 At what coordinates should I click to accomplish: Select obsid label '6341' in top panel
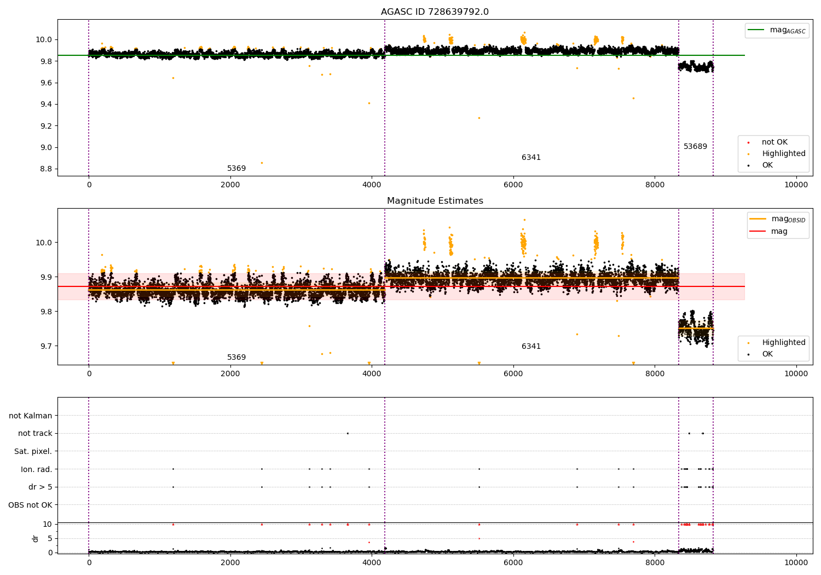click(531, 157)
